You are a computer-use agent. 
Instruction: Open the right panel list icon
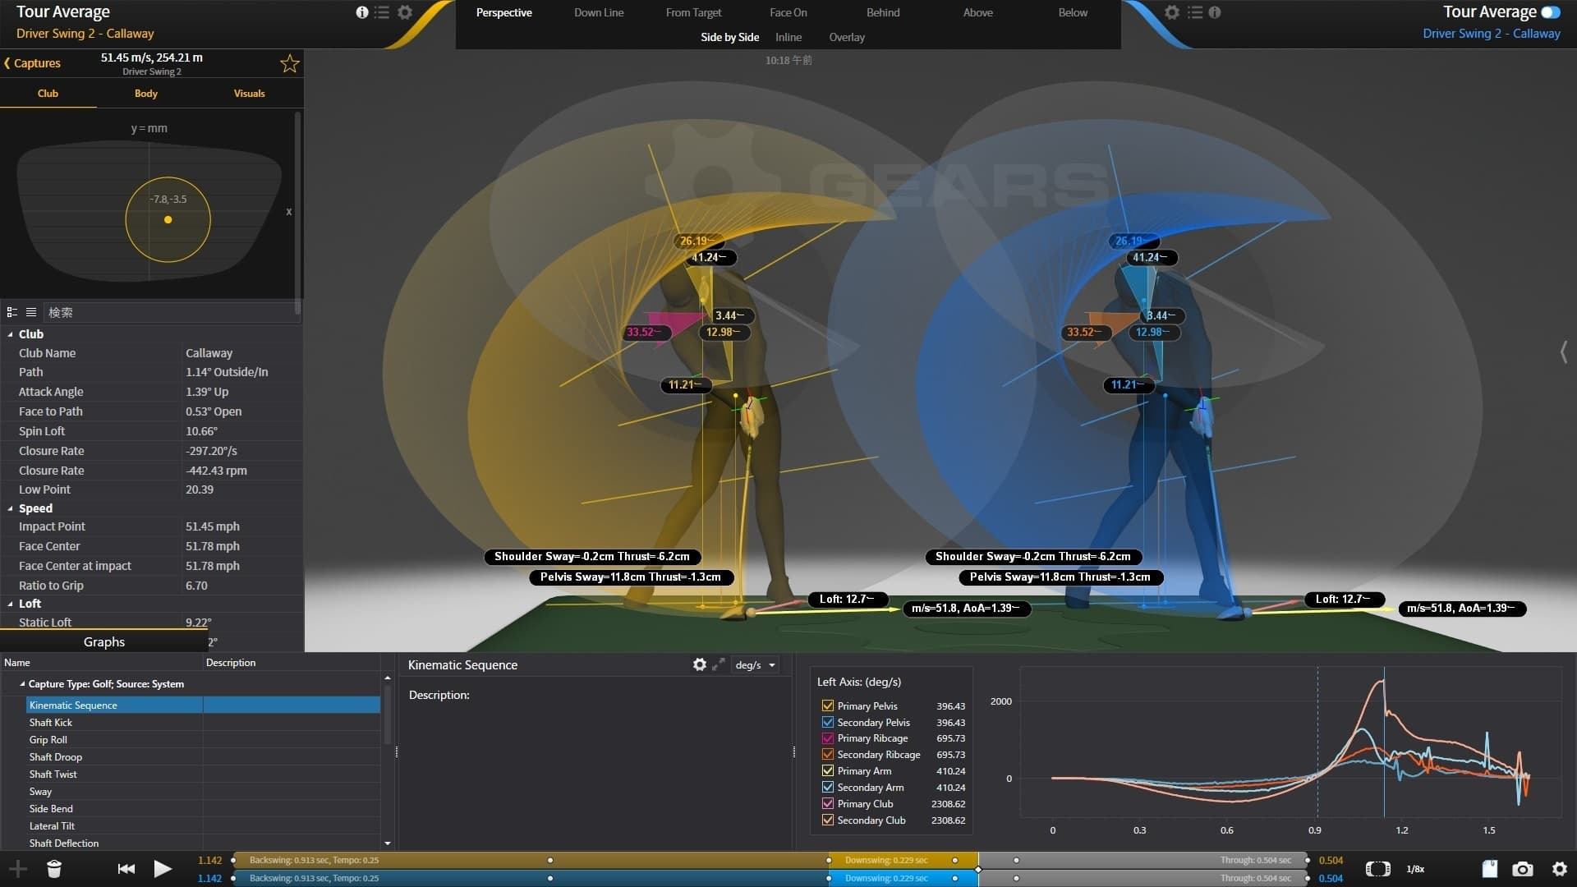pyautogui.click(x=1195, y=12)
